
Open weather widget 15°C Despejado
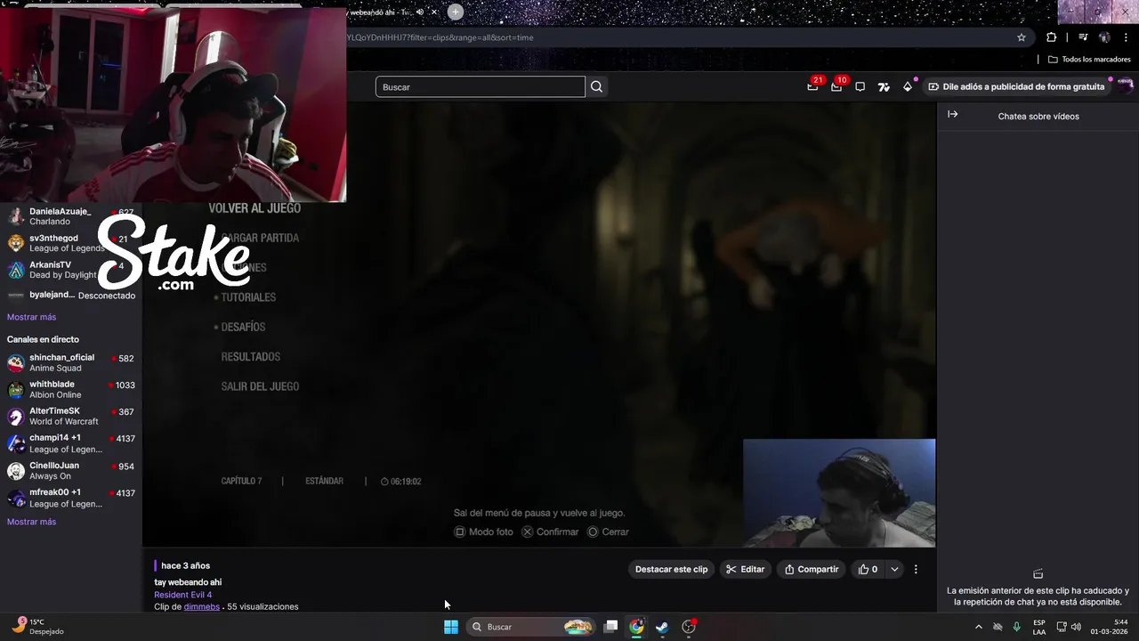(x=37, y=627)
